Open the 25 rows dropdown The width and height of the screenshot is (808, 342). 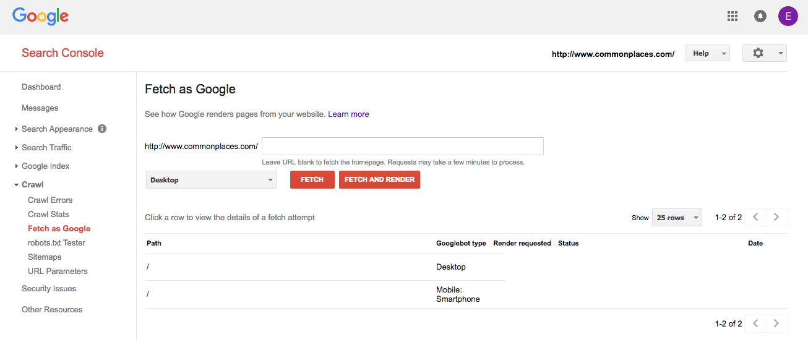point(677,218)
